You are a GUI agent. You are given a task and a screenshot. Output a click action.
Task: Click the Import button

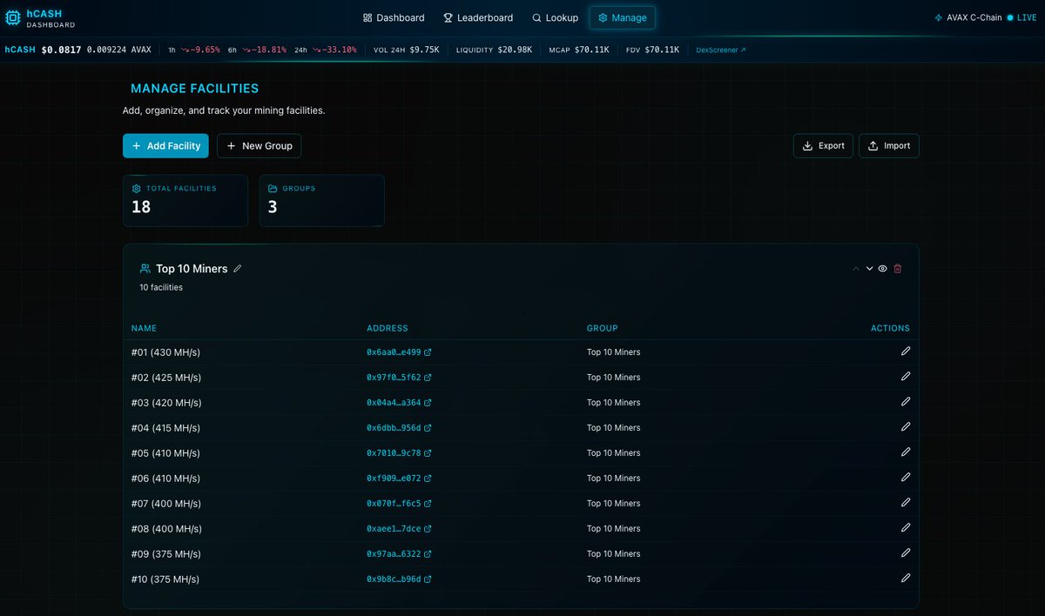888,145
